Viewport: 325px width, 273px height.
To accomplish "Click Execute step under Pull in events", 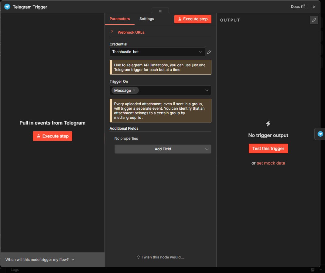I will coord(53,136).
